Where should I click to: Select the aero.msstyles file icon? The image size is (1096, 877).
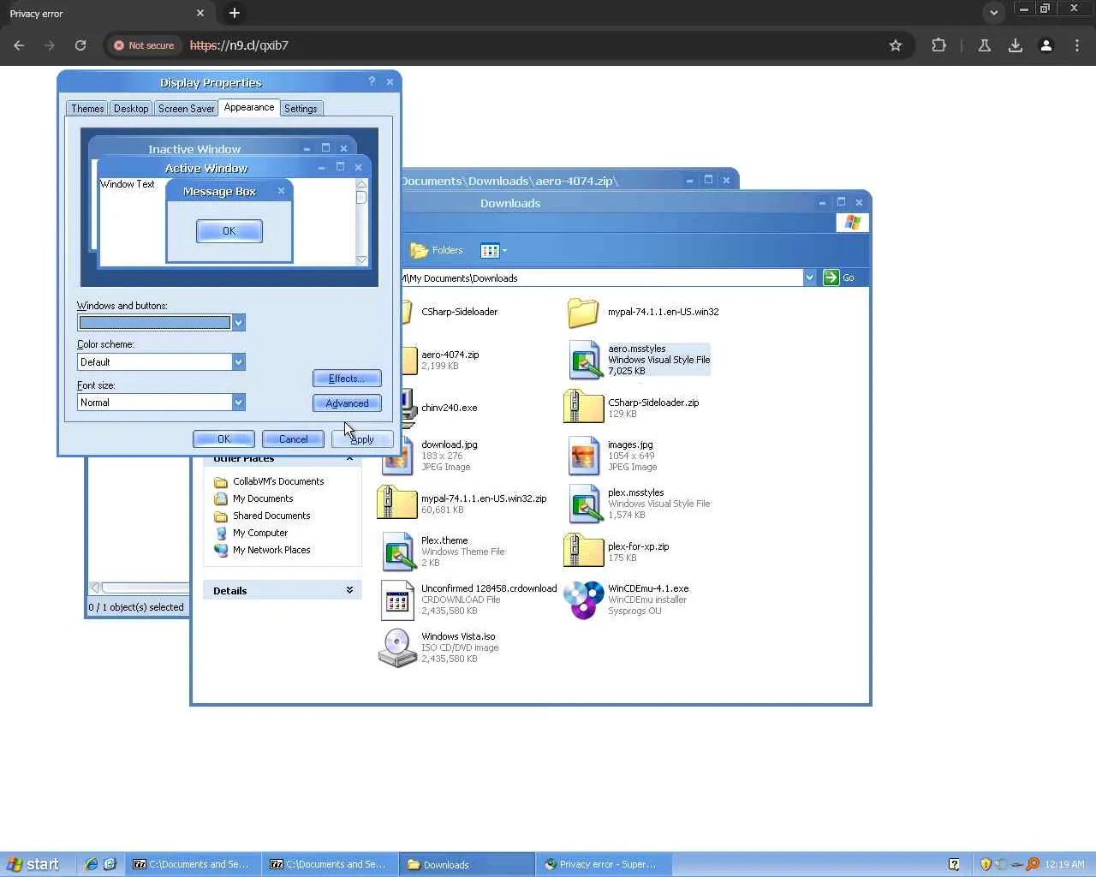point(585,360)
